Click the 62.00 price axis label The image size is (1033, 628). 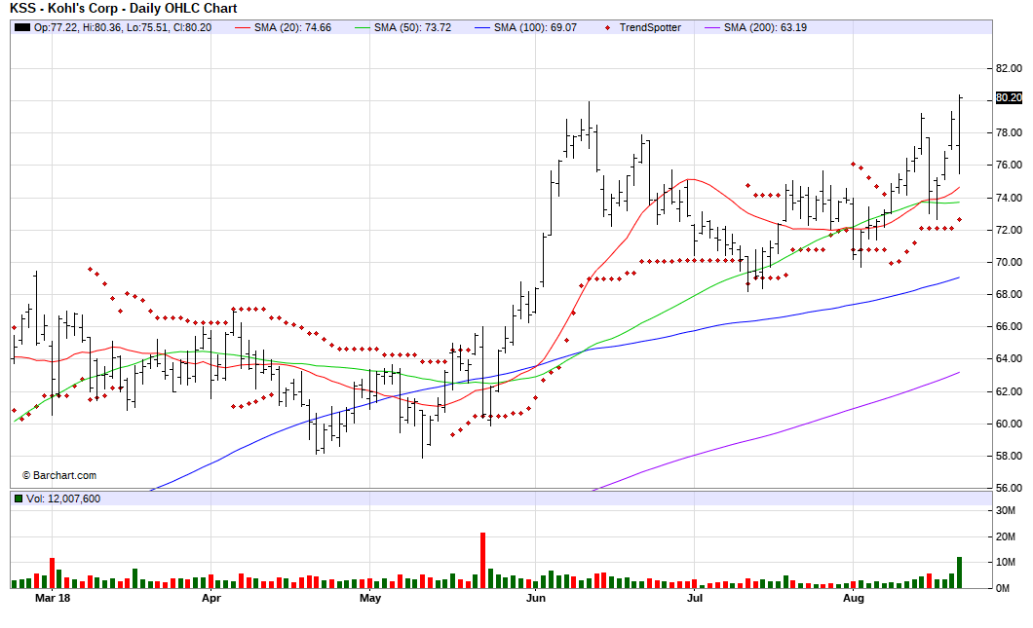coord(1009,391)
